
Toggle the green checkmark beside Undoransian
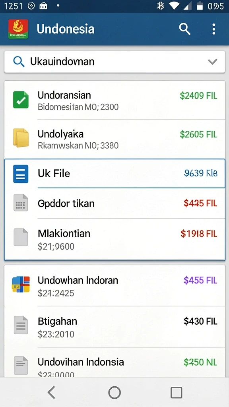click(21, 100)
